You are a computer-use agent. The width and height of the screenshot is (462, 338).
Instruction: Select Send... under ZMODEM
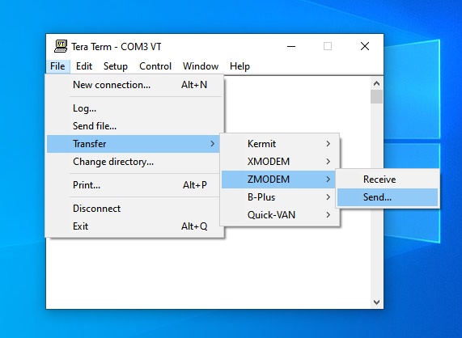point(388,197)
